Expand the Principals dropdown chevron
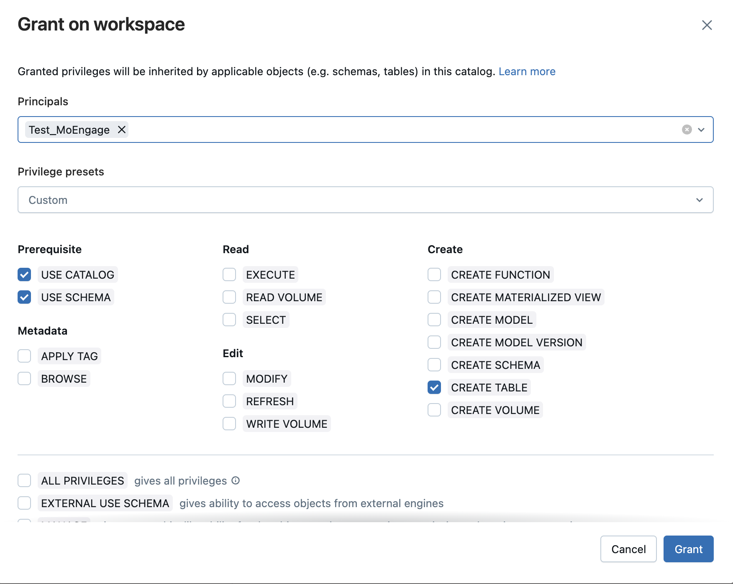The height and width of the screenshot is (584, 733). pos(701,129)
